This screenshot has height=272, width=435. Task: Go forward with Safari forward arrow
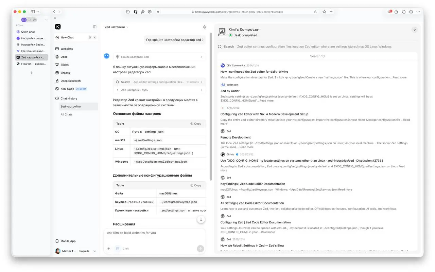59,12
